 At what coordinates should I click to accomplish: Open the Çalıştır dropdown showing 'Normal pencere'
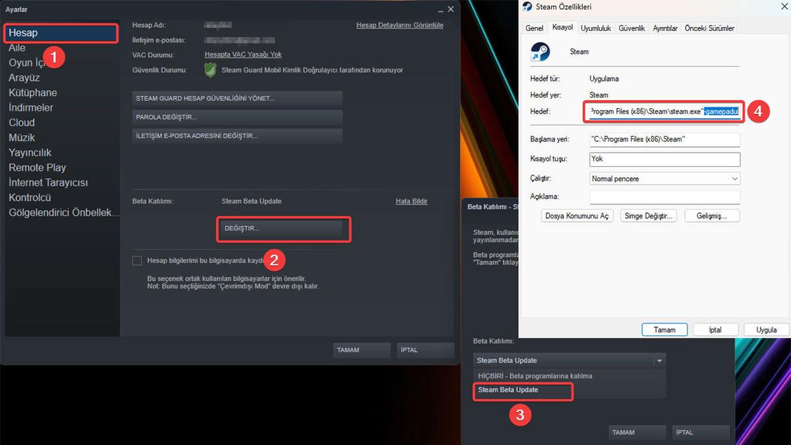[664, 178]
